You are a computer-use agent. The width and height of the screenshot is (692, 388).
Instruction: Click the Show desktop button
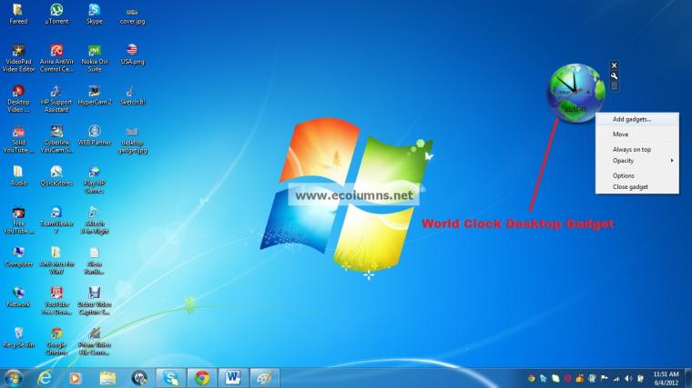click(688, 378)
